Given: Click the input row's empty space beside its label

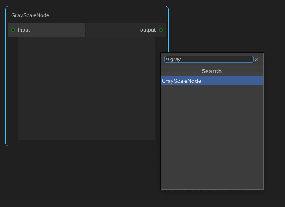Looking at the screenshot, I should (57, 30).
